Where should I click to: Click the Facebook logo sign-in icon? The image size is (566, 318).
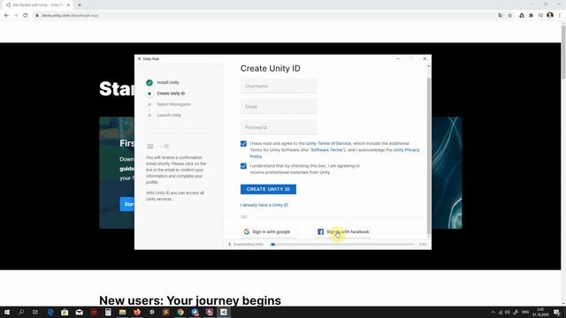click(320, 231)
